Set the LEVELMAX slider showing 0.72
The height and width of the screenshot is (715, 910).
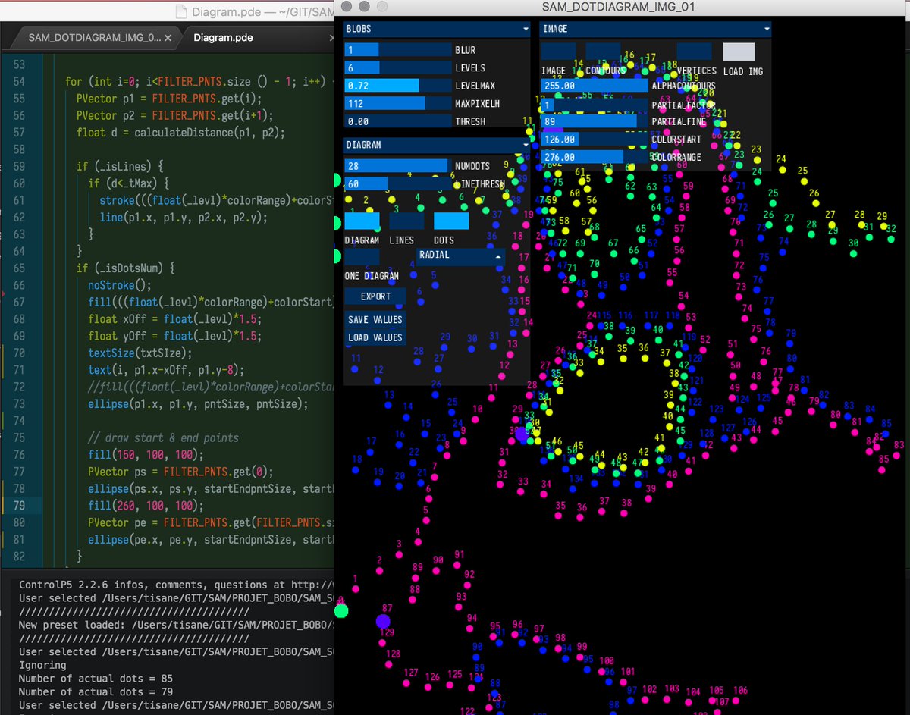398,86
